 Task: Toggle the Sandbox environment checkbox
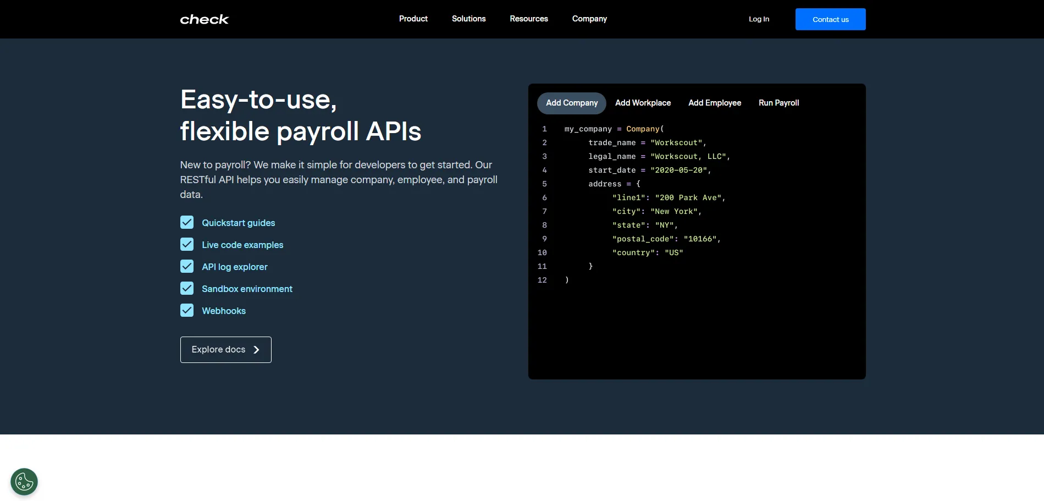(x=187, y=288)
